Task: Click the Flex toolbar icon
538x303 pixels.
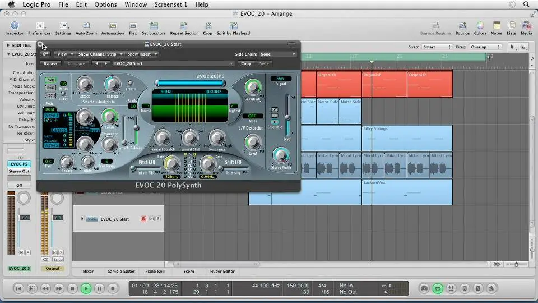Action: point(133,26)
